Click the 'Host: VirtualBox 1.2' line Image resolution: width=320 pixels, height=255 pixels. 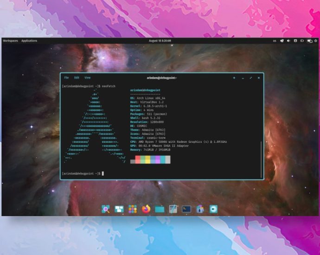point(147,102)
